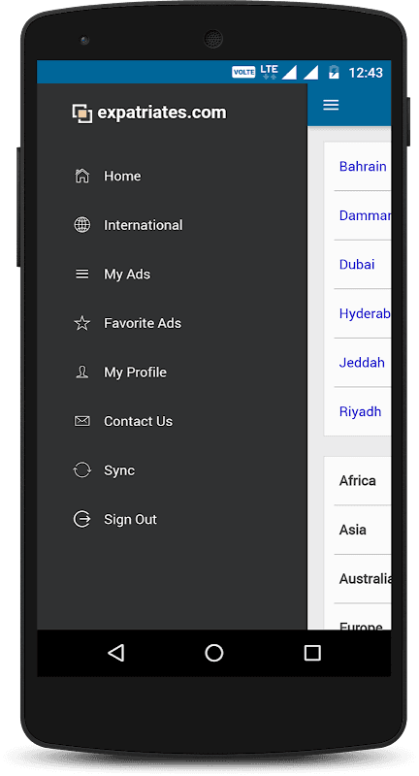Tap the battery icon in status bar
419x776 pixels.
(334, 72)
